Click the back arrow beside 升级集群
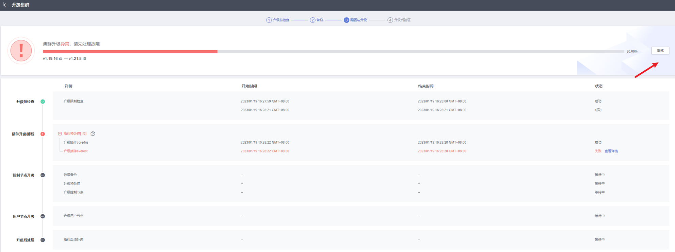The width and height of the screenshot is (675, 252). click(x=4, y=5)
